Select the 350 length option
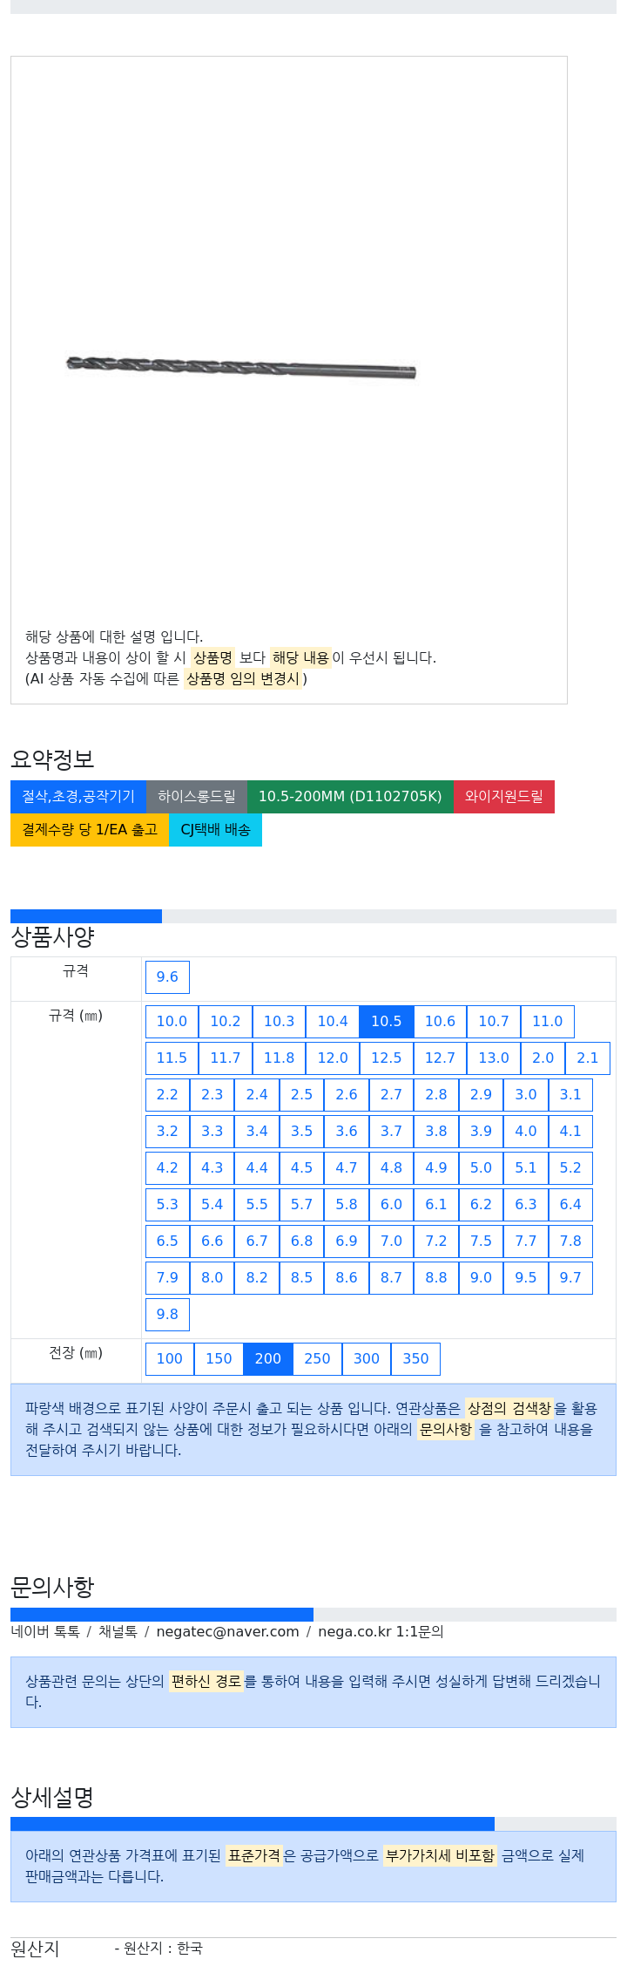627x1966 pixels. point(415,1358)
